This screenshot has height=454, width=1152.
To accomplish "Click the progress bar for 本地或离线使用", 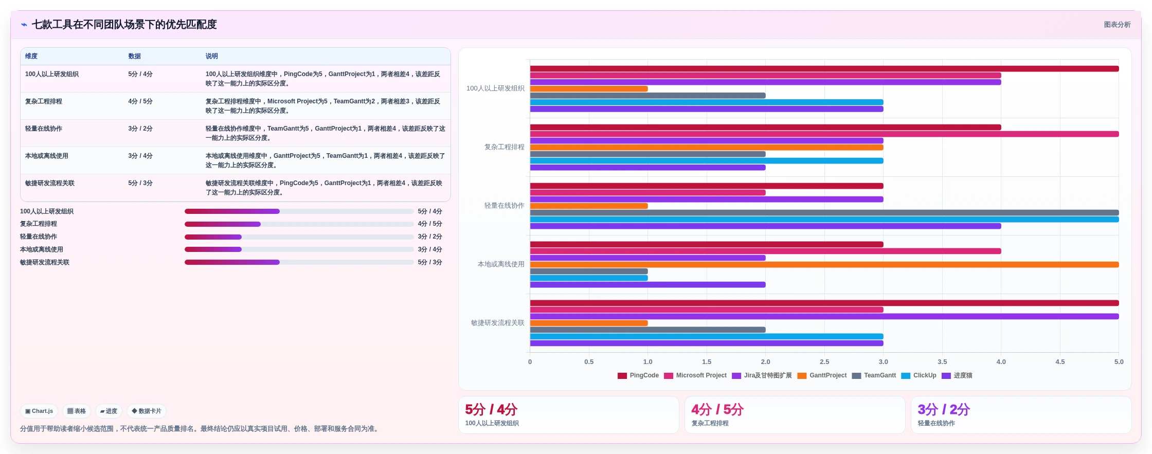I will [299, 249].
